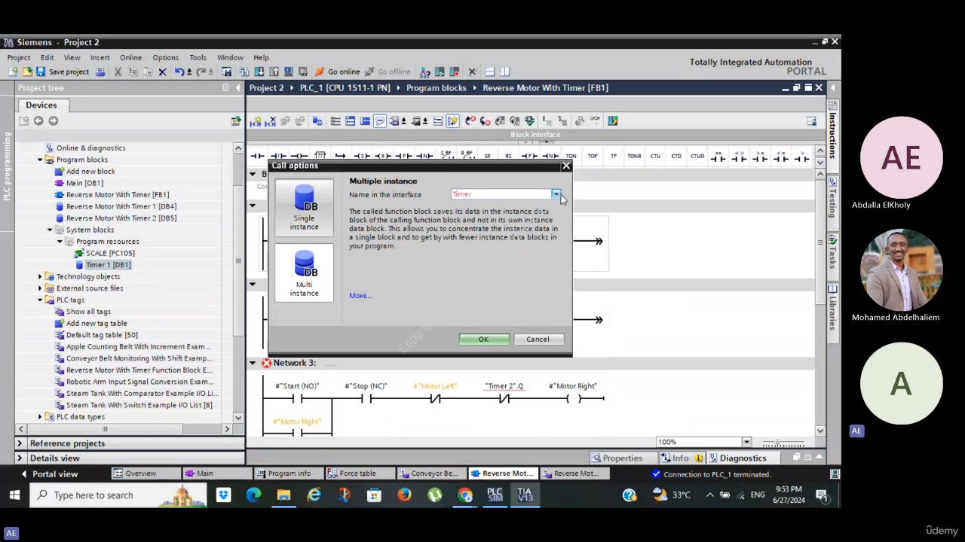This screenshot has width=965, height=542.
Task: Insert the CTU counter instruction
Action: (655, 157)
